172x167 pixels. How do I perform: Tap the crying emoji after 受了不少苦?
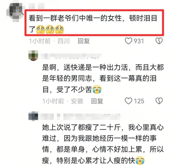(97, 90)
